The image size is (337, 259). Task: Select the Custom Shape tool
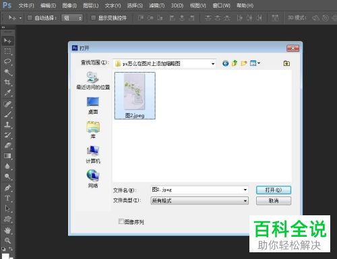[7, 219]
